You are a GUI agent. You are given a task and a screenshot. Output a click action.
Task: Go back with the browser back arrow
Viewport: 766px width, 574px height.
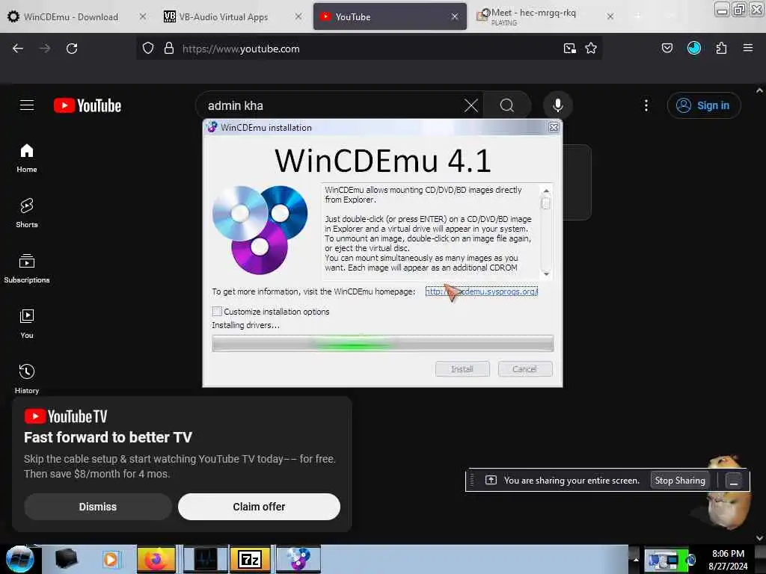click(x=18, y=49)
